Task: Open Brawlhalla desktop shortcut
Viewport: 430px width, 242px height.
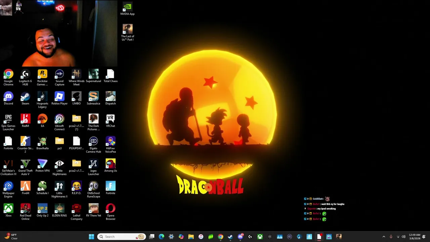Action: click(42, 144)
